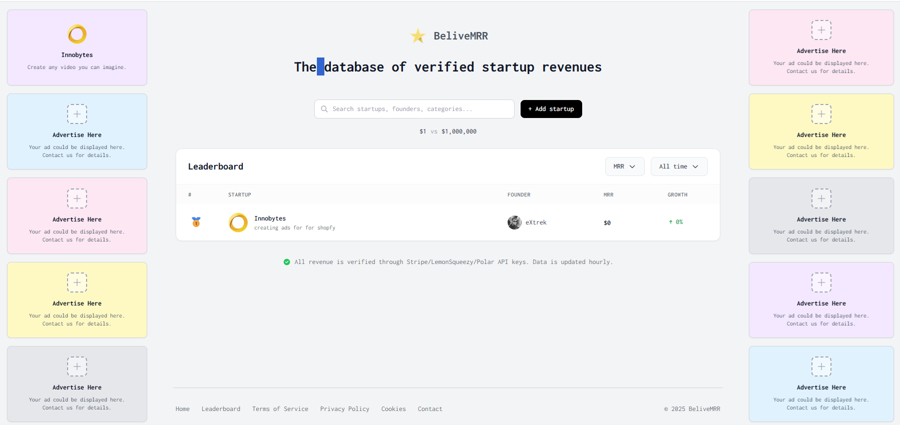Click the Add startup button
Viewport: 900px width, 425px height.
pos(551,108)
